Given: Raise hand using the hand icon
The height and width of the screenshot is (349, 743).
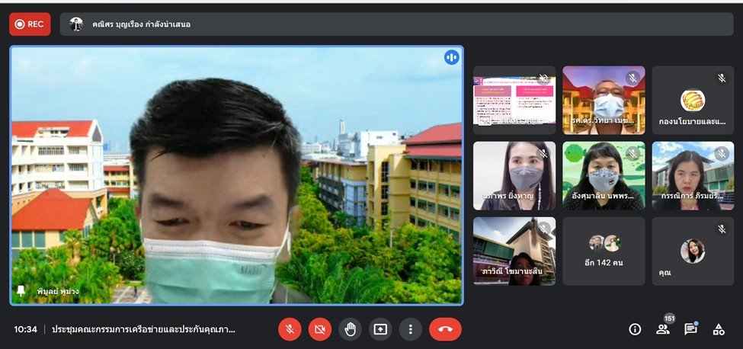Looking at the screenshot, I should tap(350, 329).
